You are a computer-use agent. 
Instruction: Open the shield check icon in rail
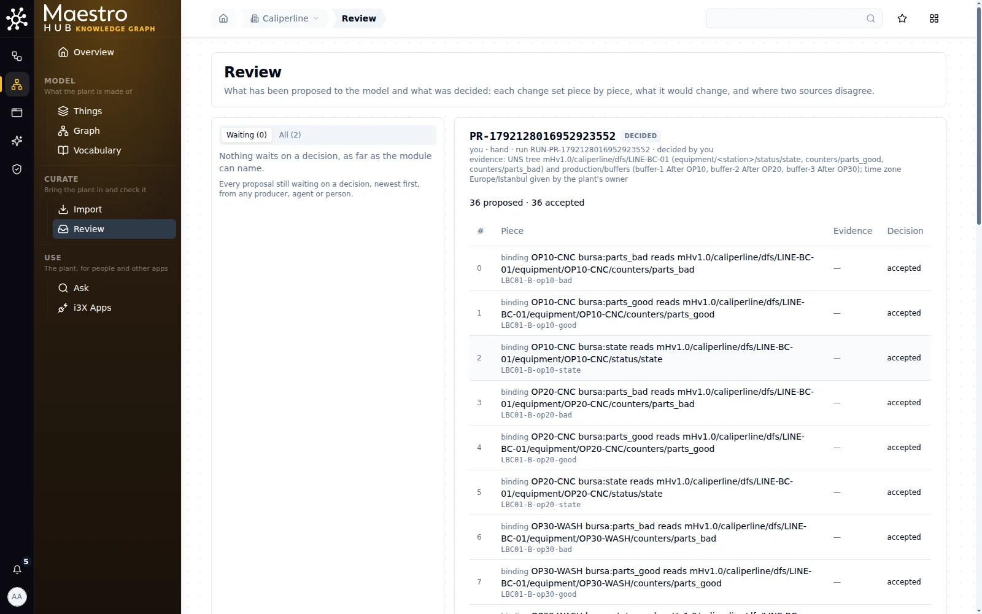17,169
